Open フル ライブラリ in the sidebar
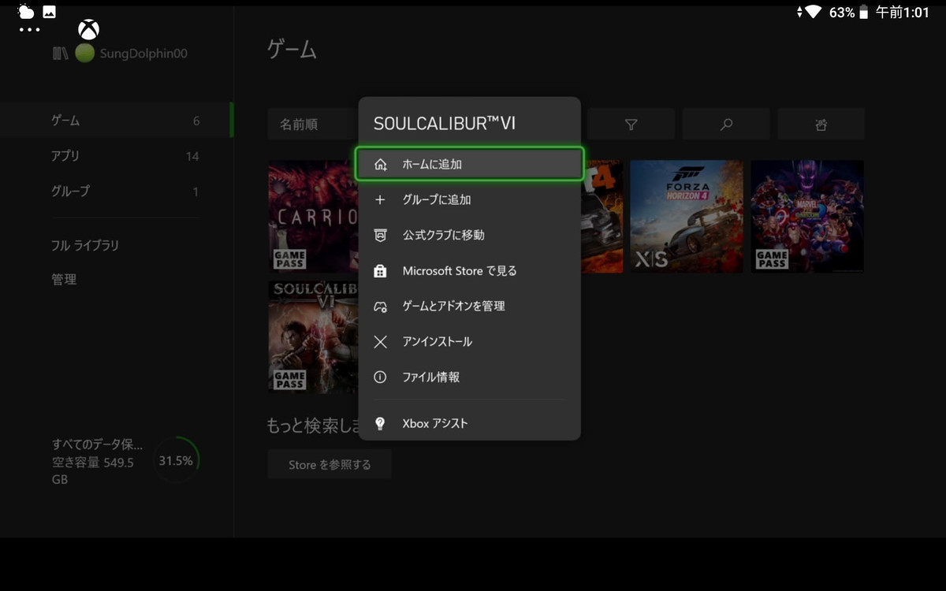The width and height of the screenshot is (946, 591). (85, 246)
